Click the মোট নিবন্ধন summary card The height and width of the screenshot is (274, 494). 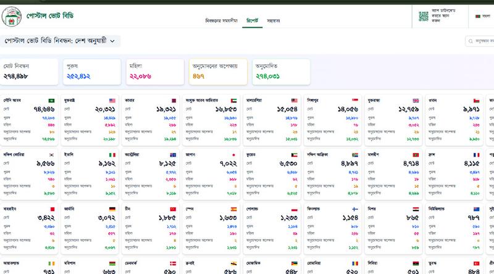point(30,72)
